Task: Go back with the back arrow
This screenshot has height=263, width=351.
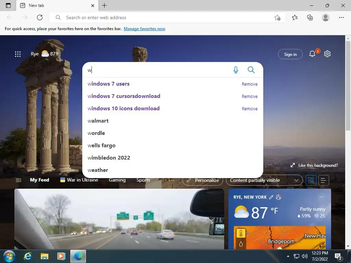Action: tap(10, 17)
